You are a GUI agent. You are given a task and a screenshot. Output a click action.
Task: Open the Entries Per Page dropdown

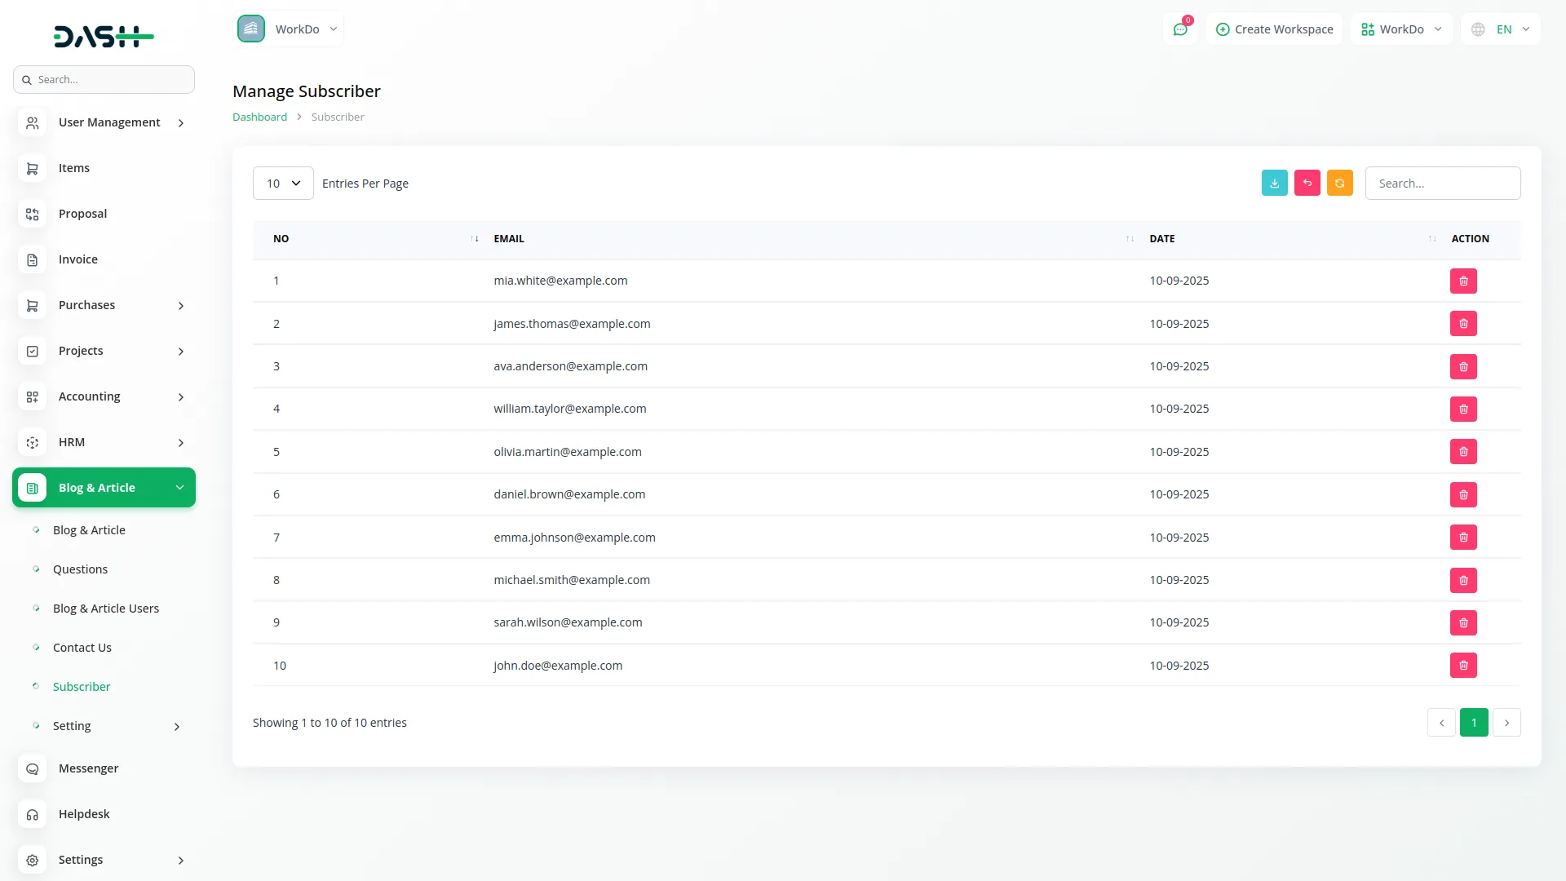pos(283,184)
